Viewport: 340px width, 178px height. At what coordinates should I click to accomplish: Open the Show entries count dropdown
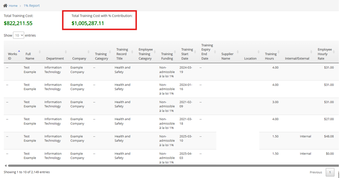coord(19,35)
